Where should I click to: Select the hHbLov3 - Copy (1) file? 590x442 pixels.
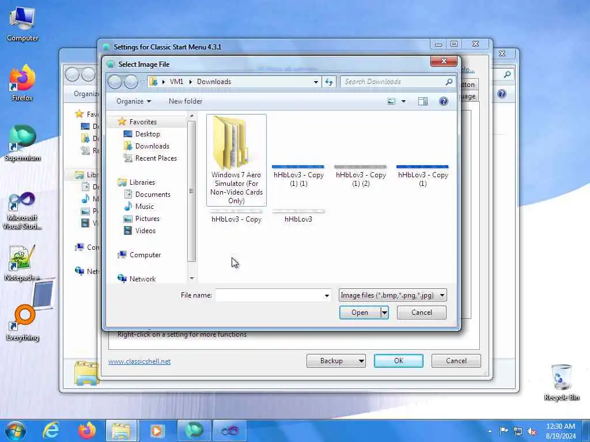coord(422,176)
